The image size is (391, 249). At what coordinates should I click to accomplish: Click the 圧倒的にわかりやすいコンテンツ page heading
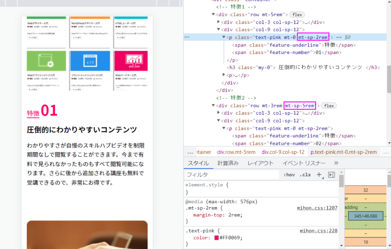coord(82,130)
